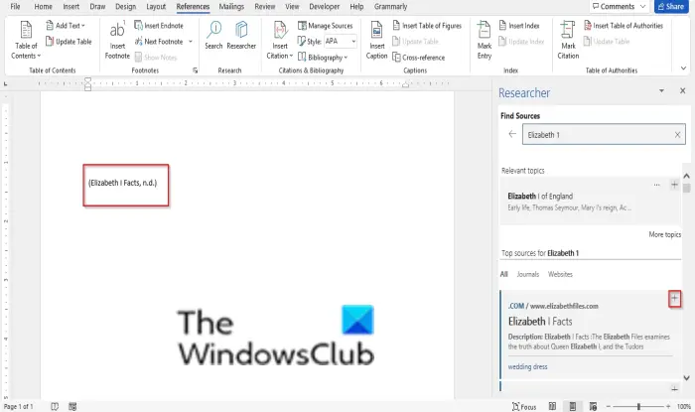Image resolution: width=695 pixels, height=412 pixels.
Task: Clear the Elizabeth 1 search text
Action: tap(678, 135)
